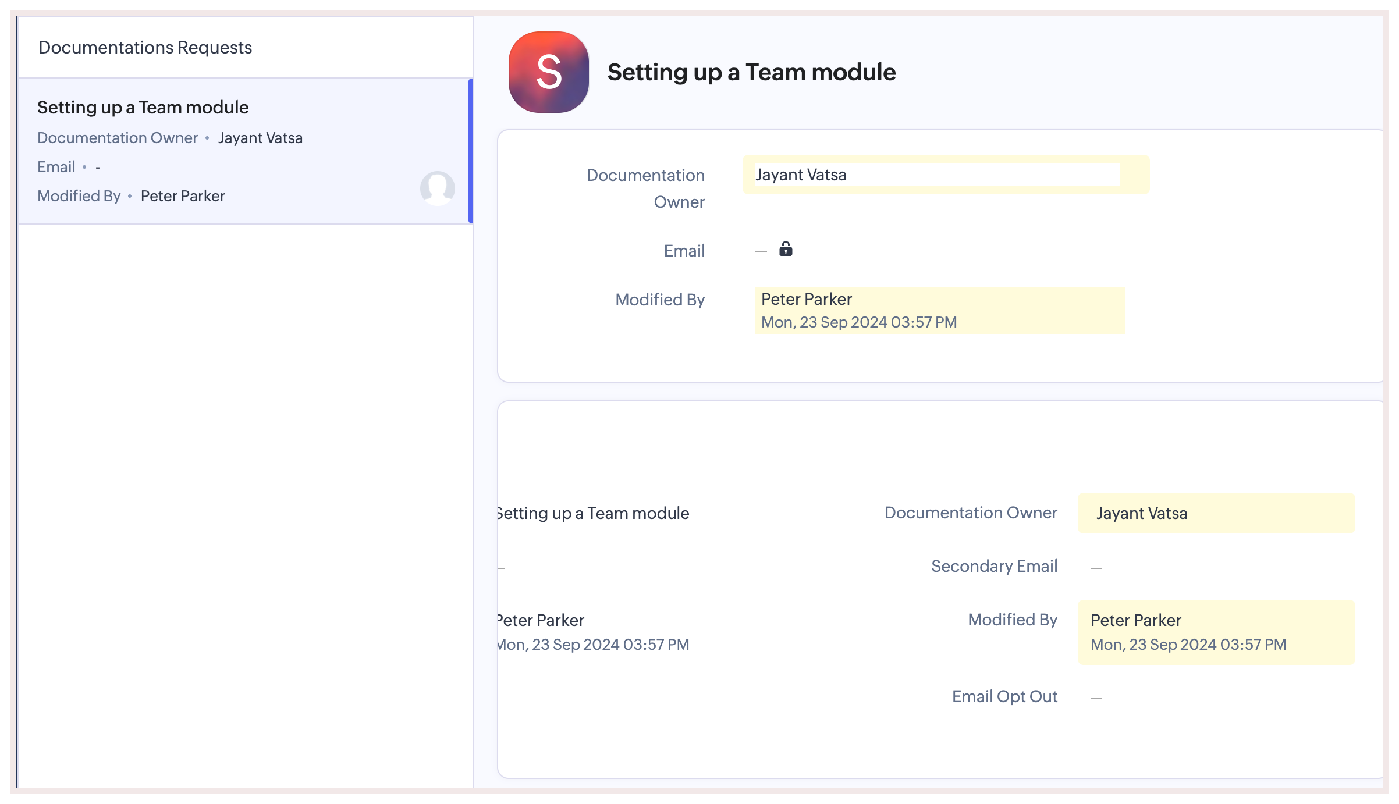This screenshot has width=1399, height=804.
Task: Click the lock icon beside Email
Action: click(786, 249)
